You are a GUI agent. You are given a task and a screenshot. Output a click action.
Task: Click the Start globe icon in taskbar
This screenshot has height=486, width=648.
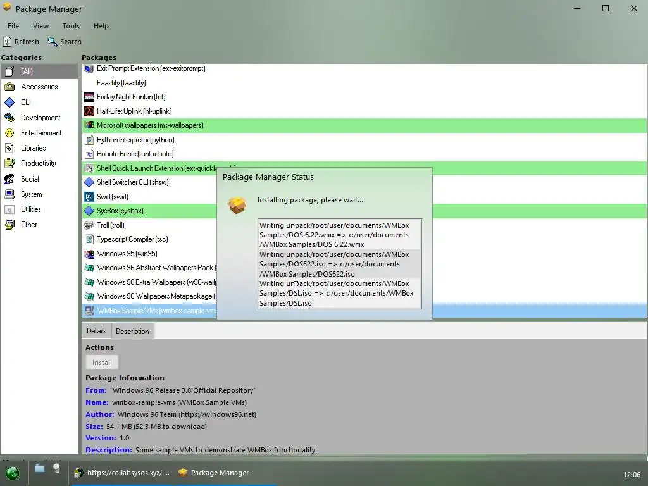13,473
